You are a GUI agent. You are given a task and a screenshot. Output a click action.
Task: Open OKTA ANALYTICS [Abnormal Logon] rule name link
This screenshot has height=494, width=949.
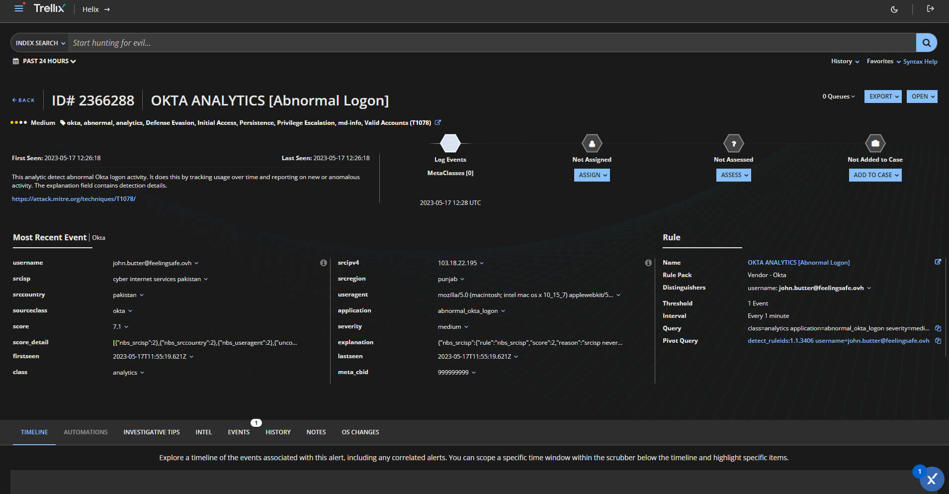pos(798,263)
